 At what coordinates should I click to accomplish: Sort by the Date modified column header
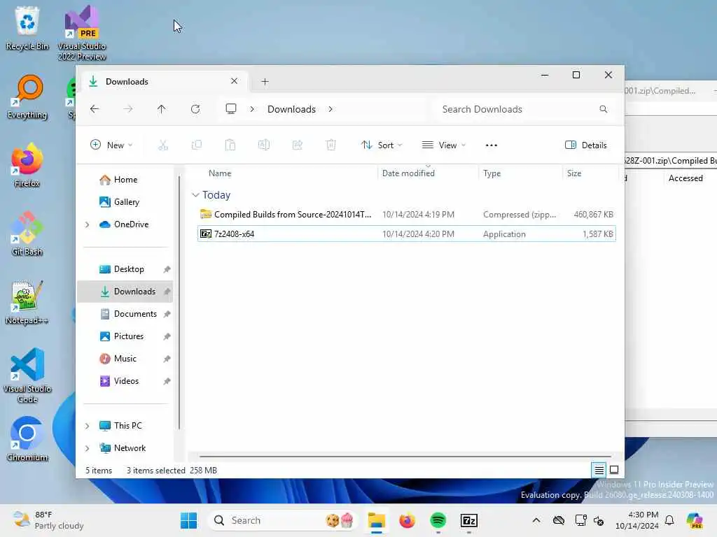pyautogui.click(x=428, y=173)
